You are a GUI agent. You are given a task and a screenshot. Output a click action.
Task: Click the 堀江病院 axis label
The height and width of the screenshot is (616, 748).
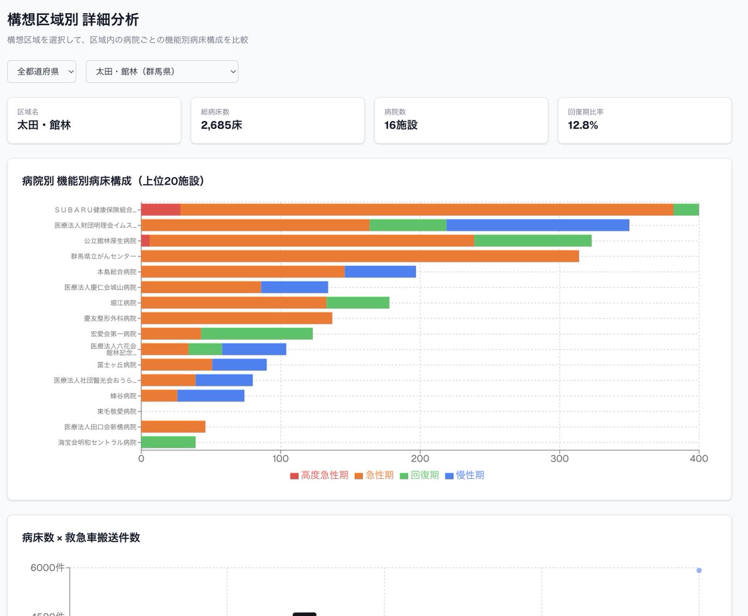pyautogui.click(x=123, y=302)
